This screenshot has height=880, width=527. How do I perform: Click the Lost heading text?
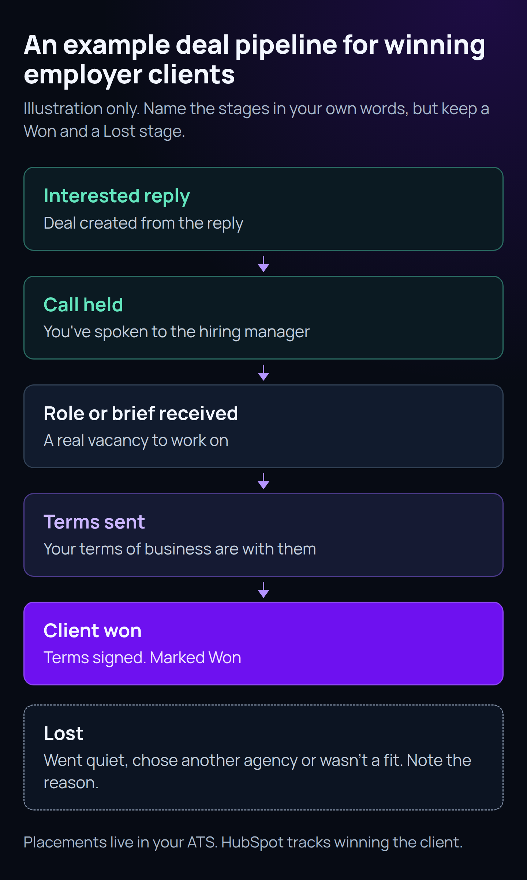[x=64, y=733]
